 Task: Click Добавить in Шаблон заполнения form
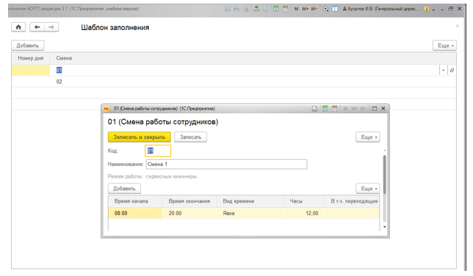tap(27, 46)
